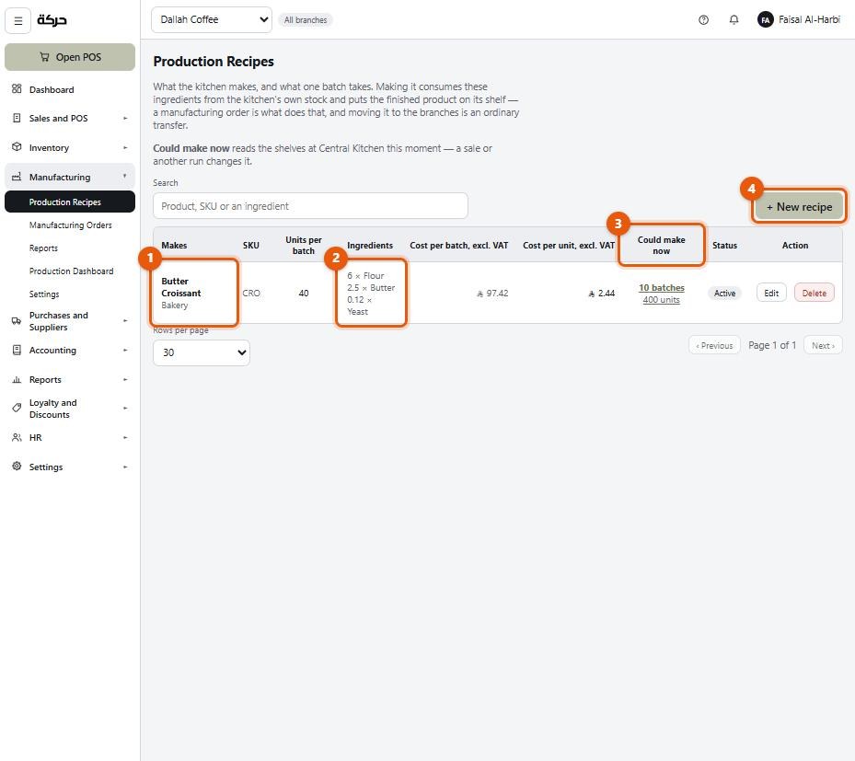This screenshot has width=855, height=761.
Task: Expand the Sales and POS submenu arrow
Action: click(125, 119)
